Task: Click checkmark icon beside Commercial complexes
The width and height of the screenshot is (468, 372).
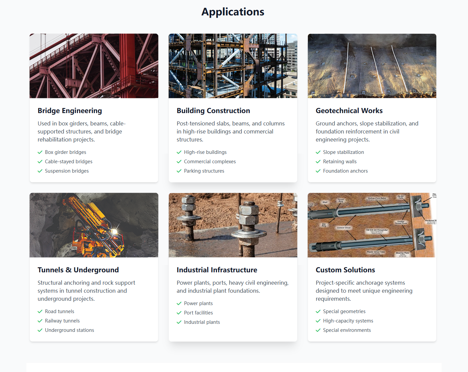Action: coord(179,162)
